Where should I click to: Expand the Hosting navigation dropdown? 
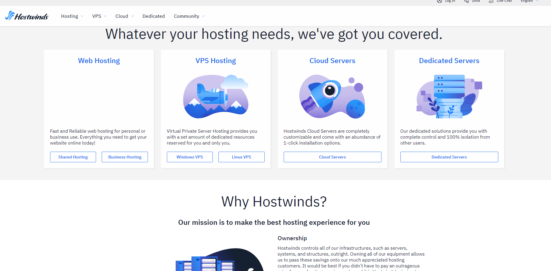(x=72, y=16)
